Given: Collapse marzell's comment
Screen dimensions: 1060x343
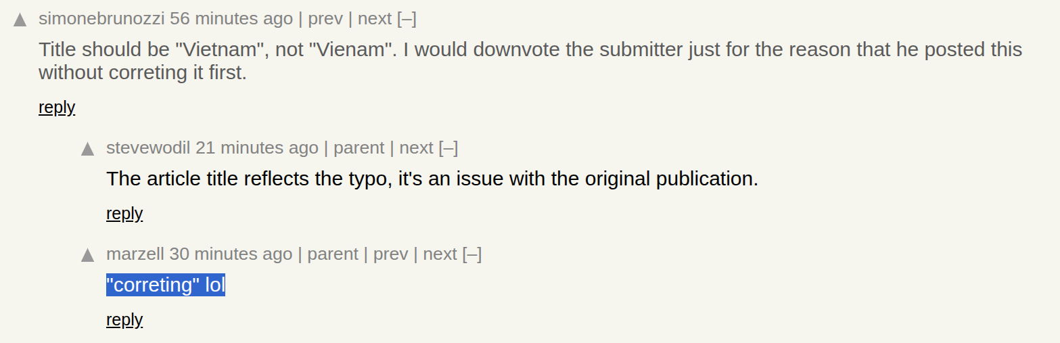Looking at the screenshot, I should coord(472,254).
